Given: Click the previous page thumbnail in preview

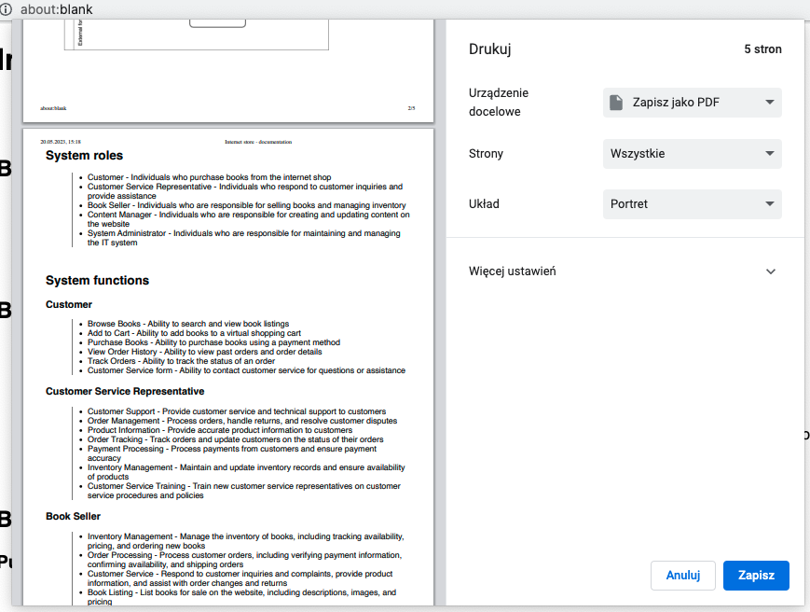Looking at the screenshot, I should (228, 71).
